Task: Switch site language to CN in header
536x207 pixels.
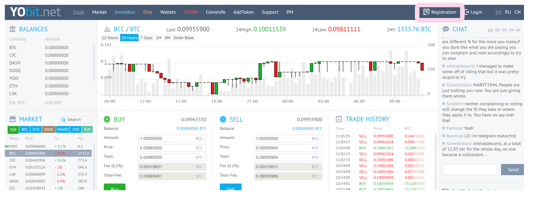Action: pos(518,12)
